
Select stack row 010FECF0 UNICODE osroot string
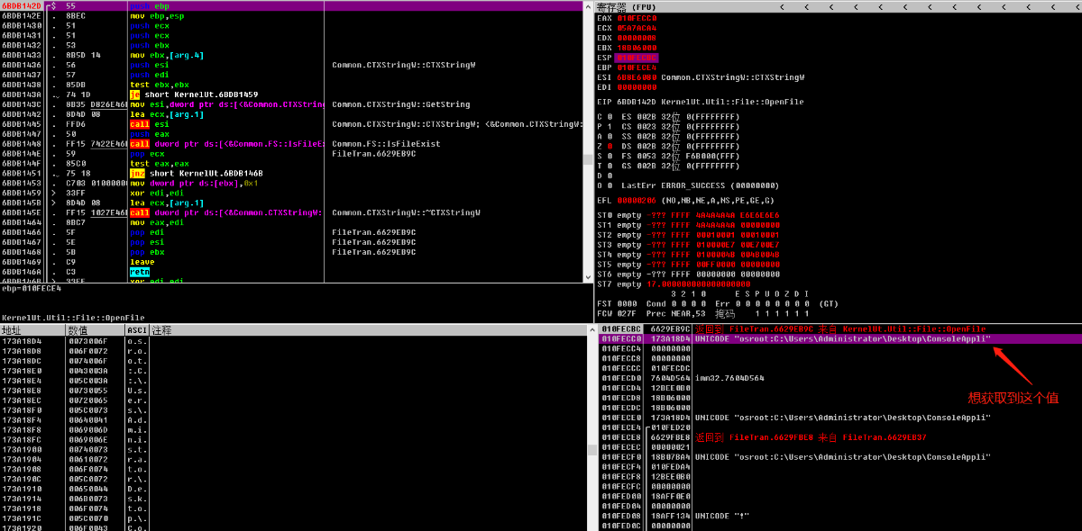click(839, 458)
